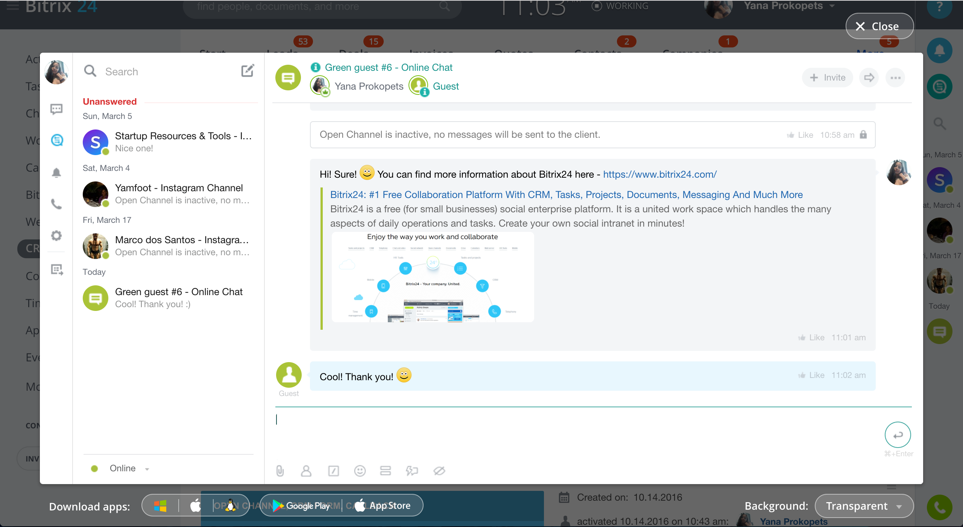Click the bell icon in right panel

[939, 50]
